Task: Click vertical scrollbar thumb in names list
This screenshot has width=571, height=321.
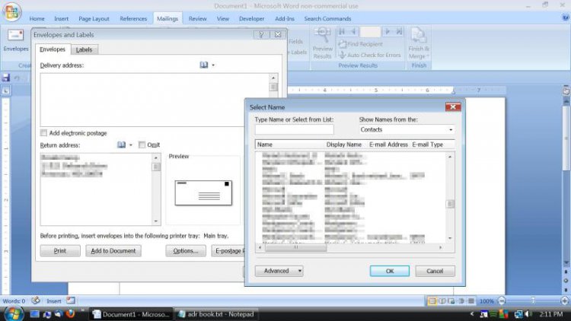Action: [450, 204]
